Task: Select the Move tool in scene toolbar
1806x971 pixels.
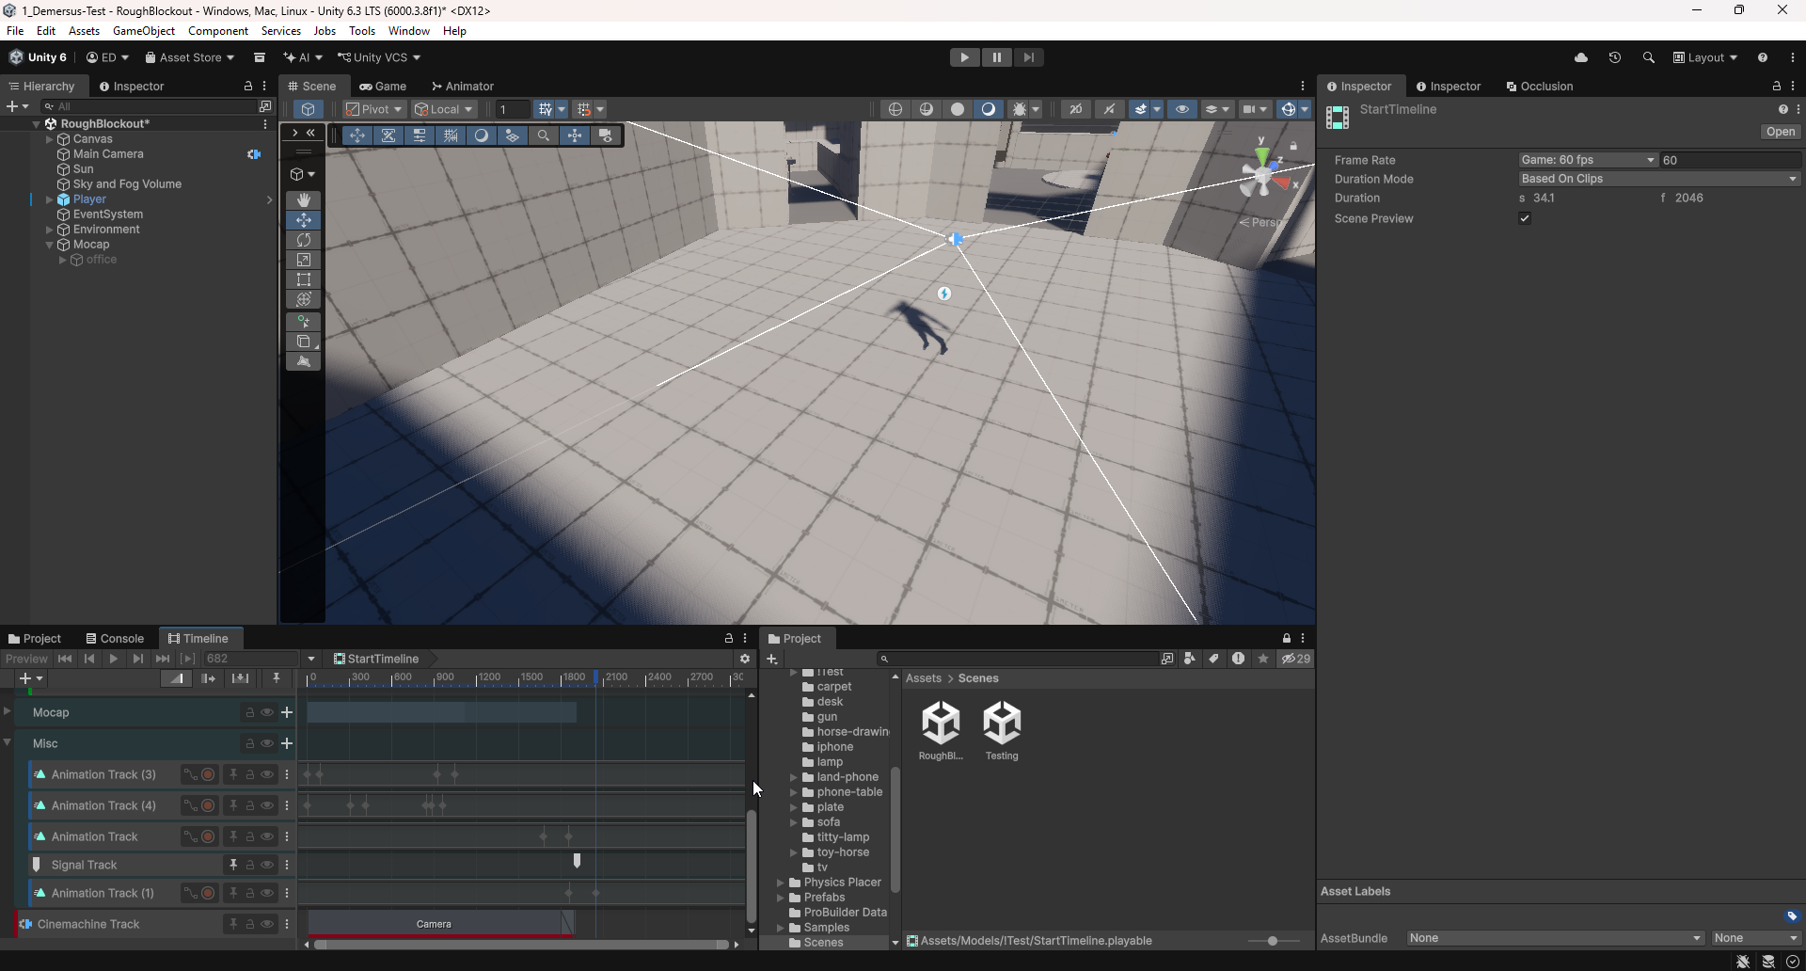Action: tap(303, 220)
